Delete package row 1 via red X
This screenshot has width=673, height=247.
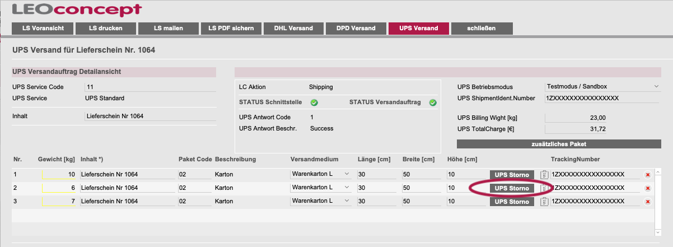click(648, 175)
